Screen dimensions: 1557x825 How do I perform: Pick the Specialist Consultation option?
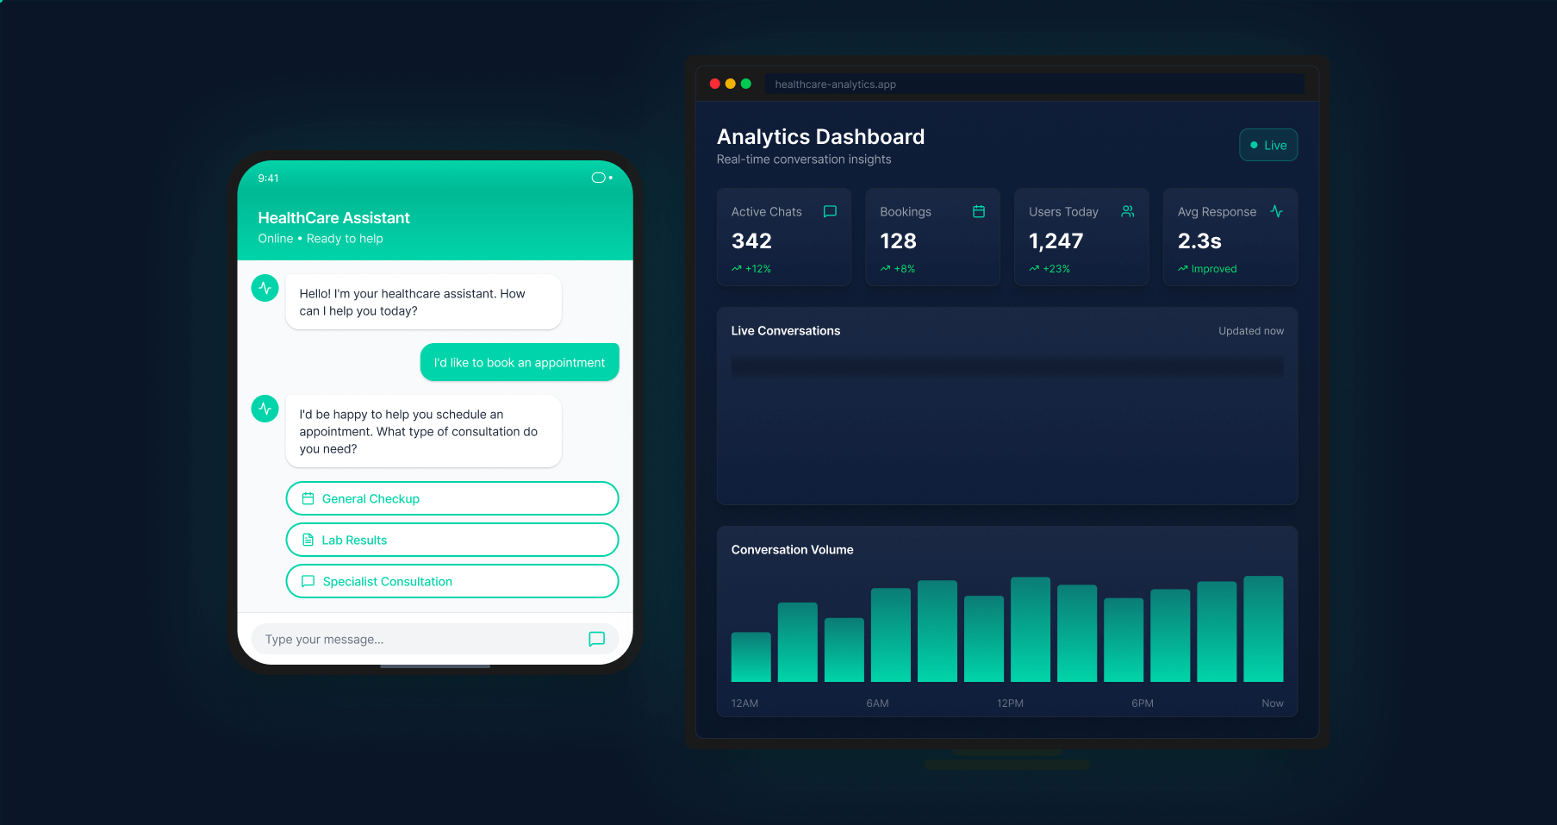click(452, 581)
